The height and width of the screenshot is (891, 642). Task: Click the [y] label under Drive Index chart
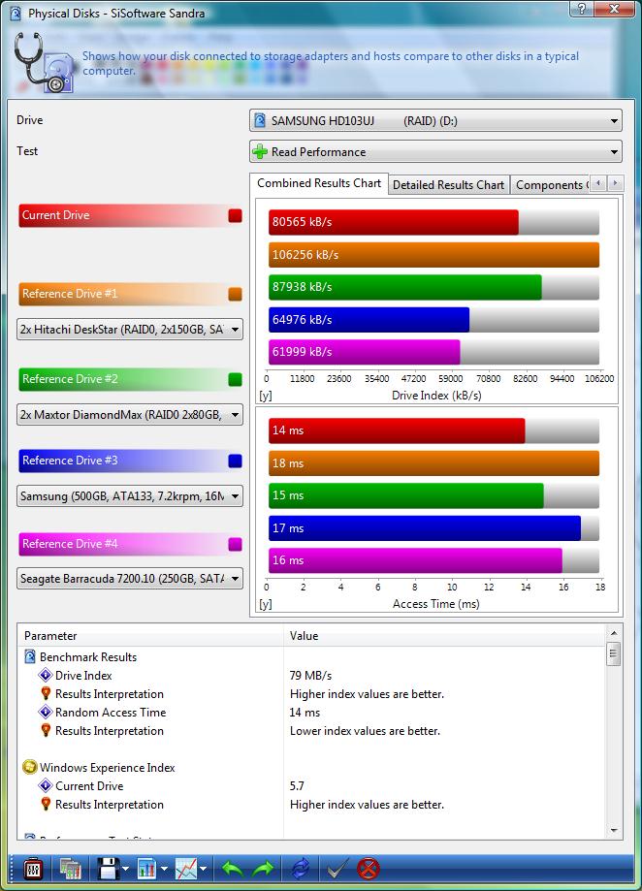pos(266,396)
